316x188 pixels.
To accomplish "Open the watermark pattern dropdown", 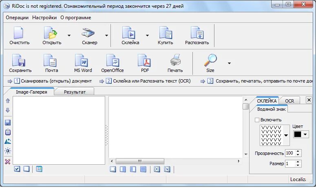I will pos(286,135).
